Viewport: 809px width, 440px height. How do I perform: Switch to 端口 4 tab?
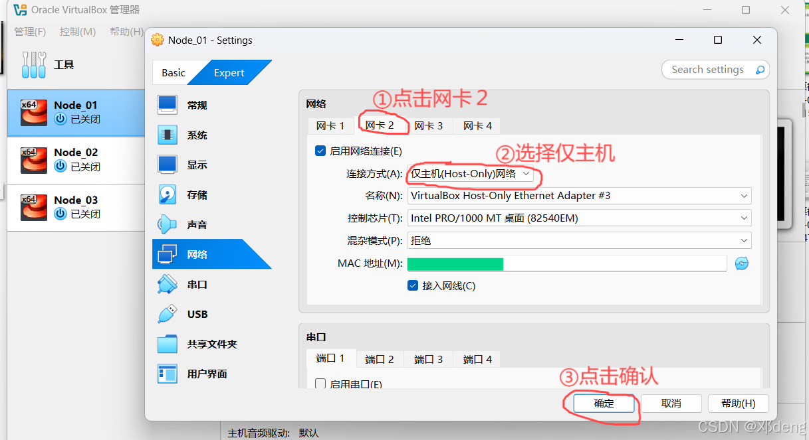(478, 359)
